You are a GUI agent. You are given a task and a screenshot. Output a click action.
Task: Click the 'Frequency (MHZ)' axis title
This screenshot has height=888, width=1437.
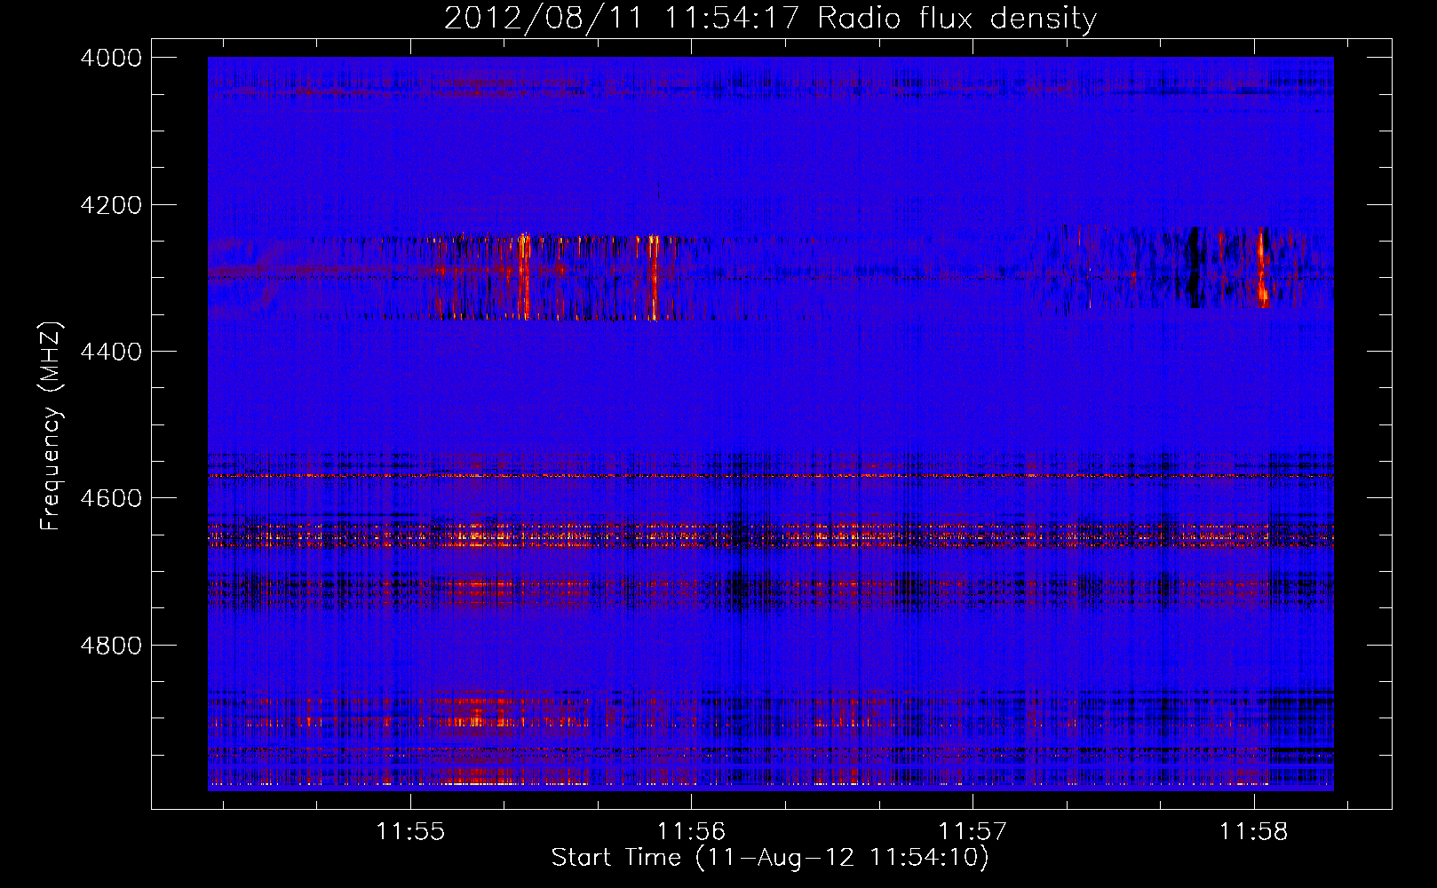click(x=52, y=426)
